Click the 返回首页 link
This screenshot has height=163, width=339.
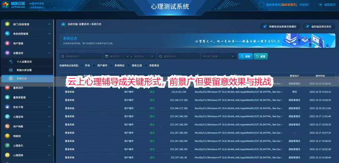[330, 5]
